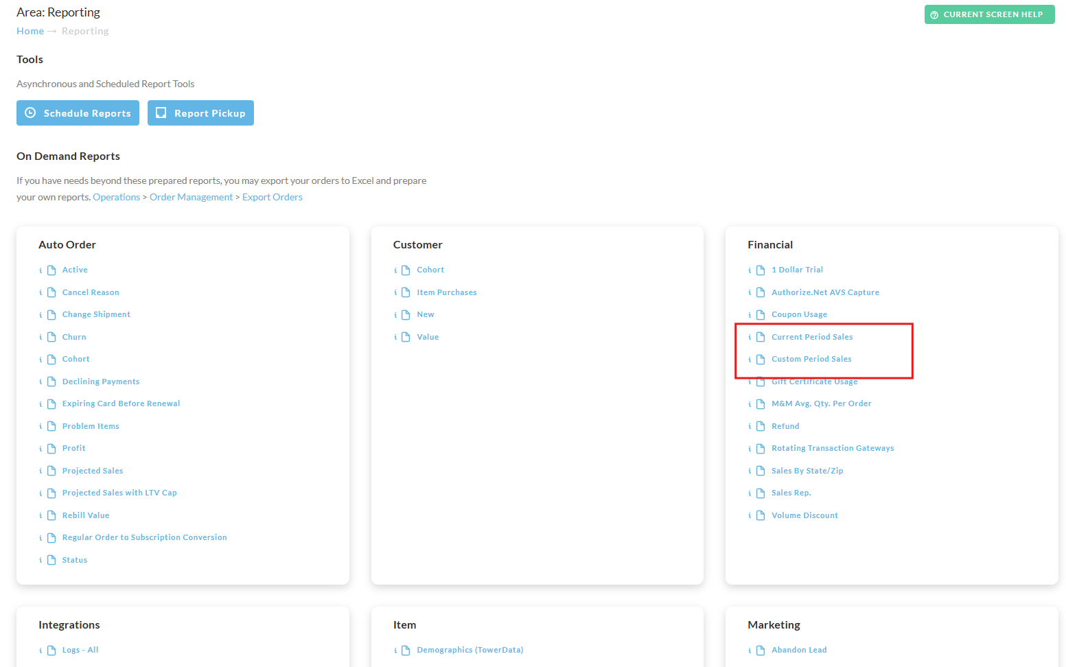Click info icon beside Volume Discount
Image resolution: width=1066 pixels, height=667 pixels.
750,516
